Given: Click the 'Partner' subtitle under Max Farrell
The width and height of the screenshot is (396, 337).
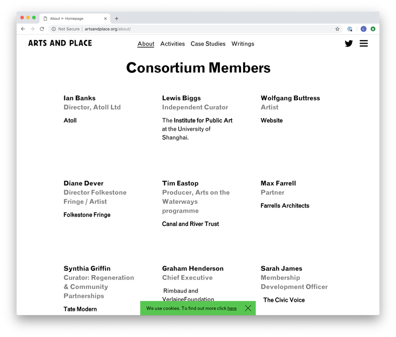Looking at the screenshot, I should click(x=272, y=192).
